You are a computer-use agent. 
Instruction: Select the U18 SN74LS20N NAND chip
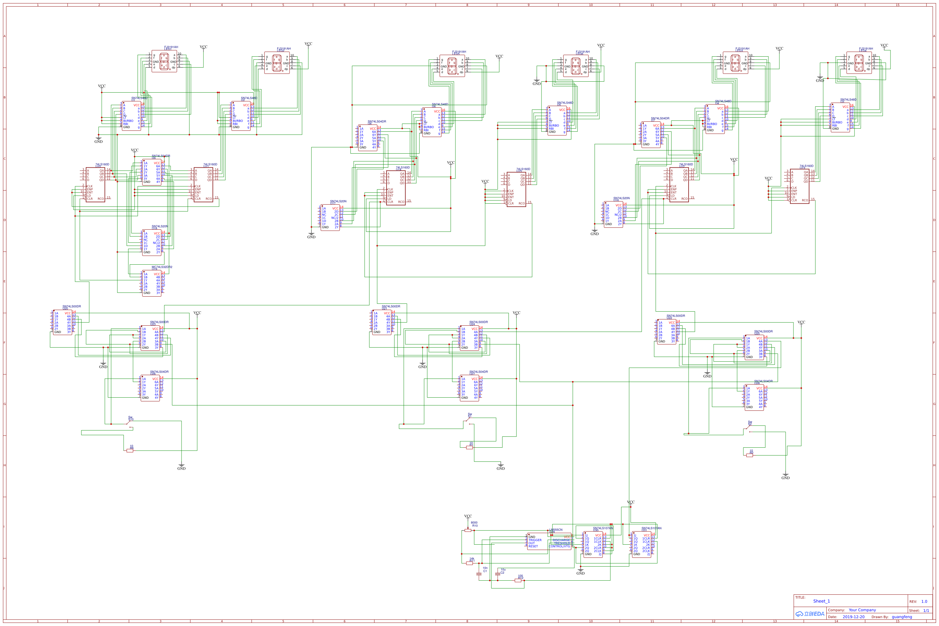[152, 242]
